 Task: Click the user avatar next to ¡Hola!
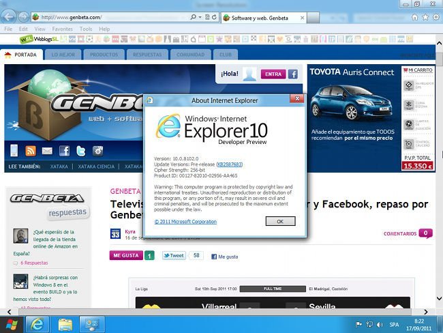tap(249, 74)
